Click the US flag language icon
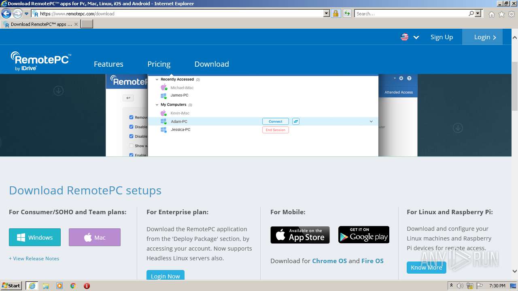Image resolution: width=518 pixels, height=291 pixels. pos(404,37)
